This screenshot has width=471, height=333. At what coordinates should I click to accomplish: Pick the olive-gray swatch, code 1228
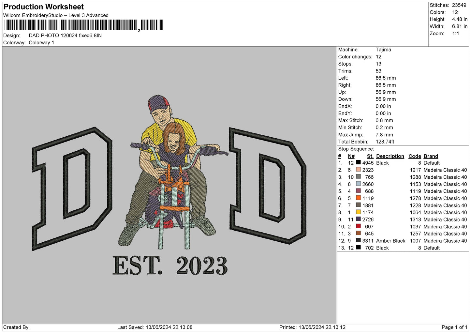[x=359, y=205]
